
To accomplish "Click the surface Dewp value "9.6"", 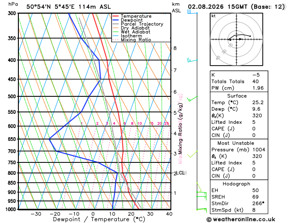I will click(x=256, y=109).
